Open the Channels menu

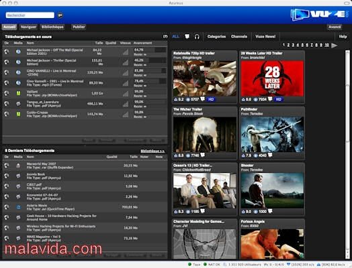239,36
